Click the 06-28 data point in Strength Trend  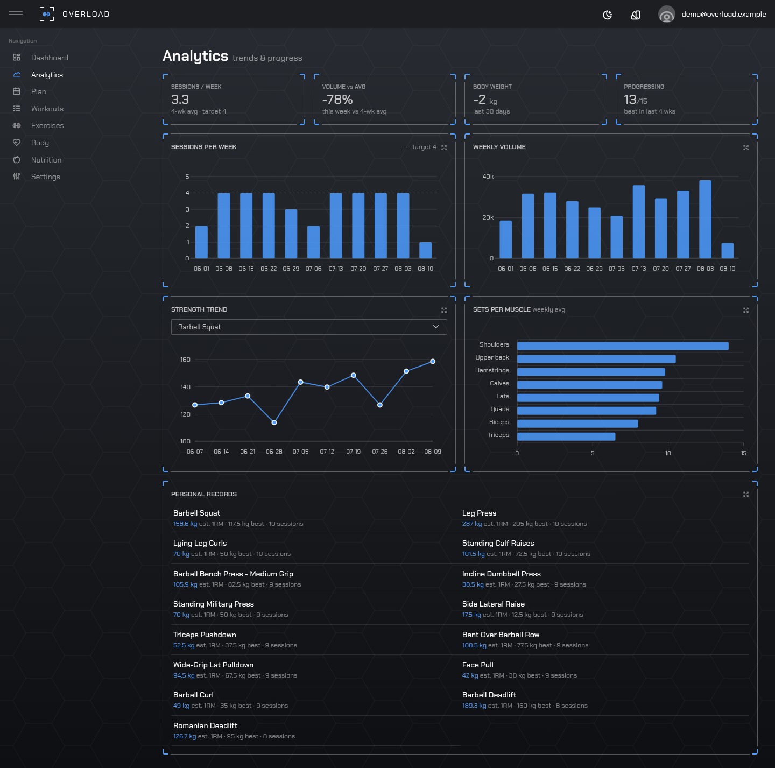pyautogui.click(x=274, y=422)
